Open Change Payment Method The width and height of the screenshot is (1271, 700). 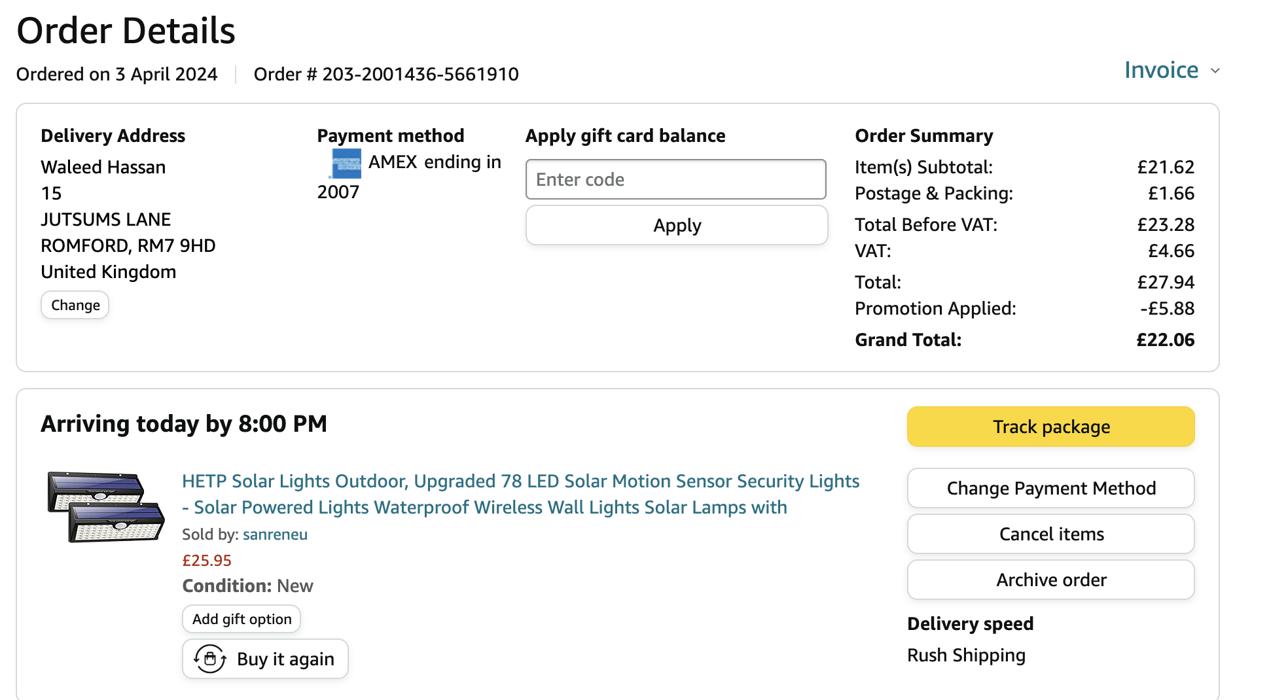tap(1050, 488)
